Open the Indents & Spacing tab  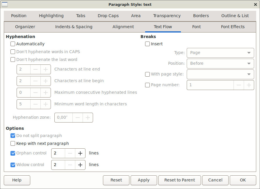(x=74, y=27)
